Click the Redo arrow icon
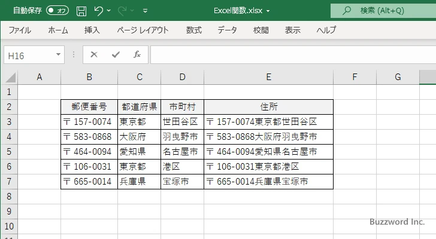This screenshot has width=436, height=239. [122, 11]
